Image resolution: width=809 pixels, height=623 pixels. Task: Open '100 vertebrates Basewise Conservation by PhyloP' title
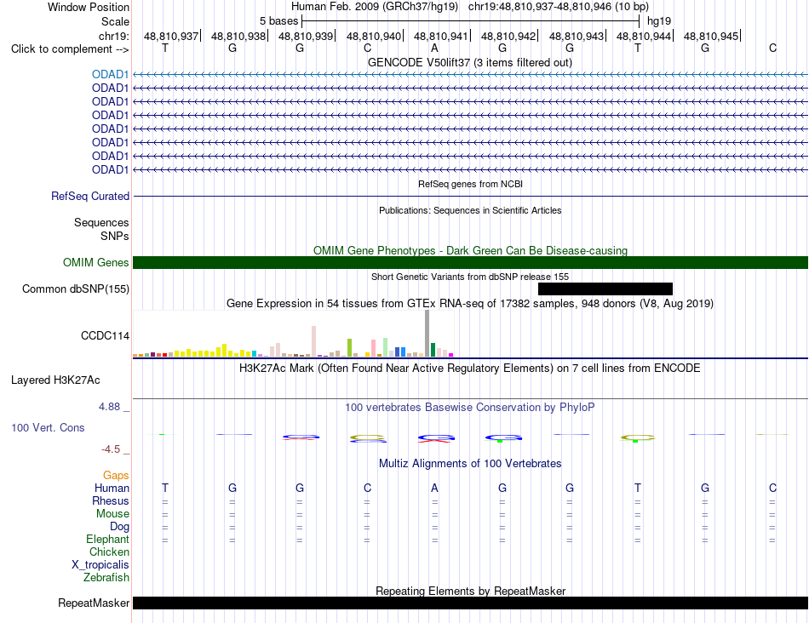point(470,408)
